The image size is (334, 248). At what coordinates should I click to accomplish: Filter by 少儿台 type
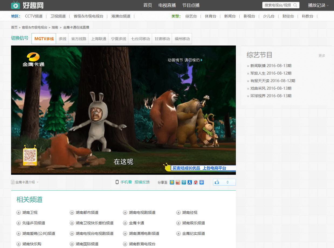[x=269, y=16]
